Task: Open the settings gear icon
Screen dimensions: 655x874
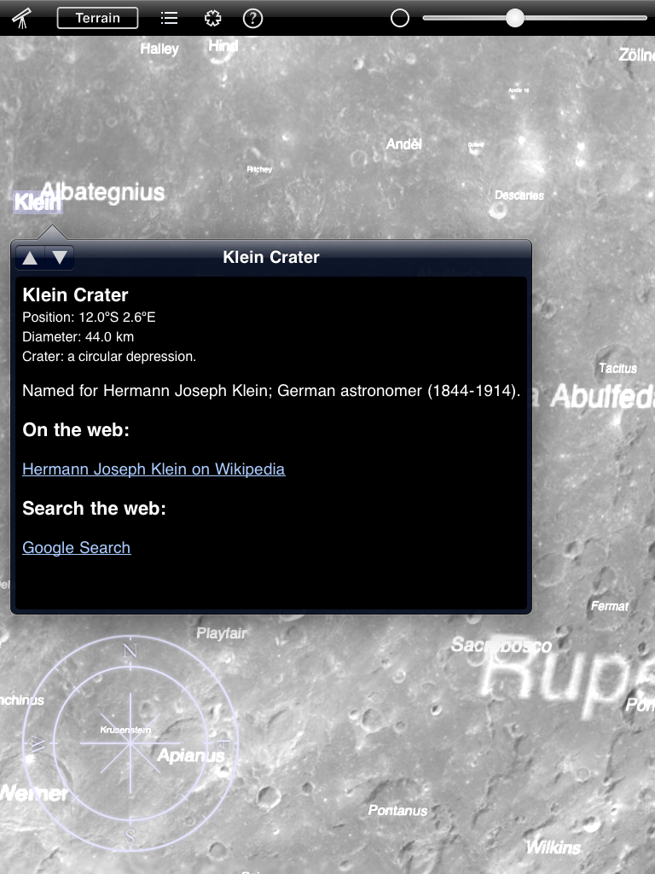Action: coord(212,18)
